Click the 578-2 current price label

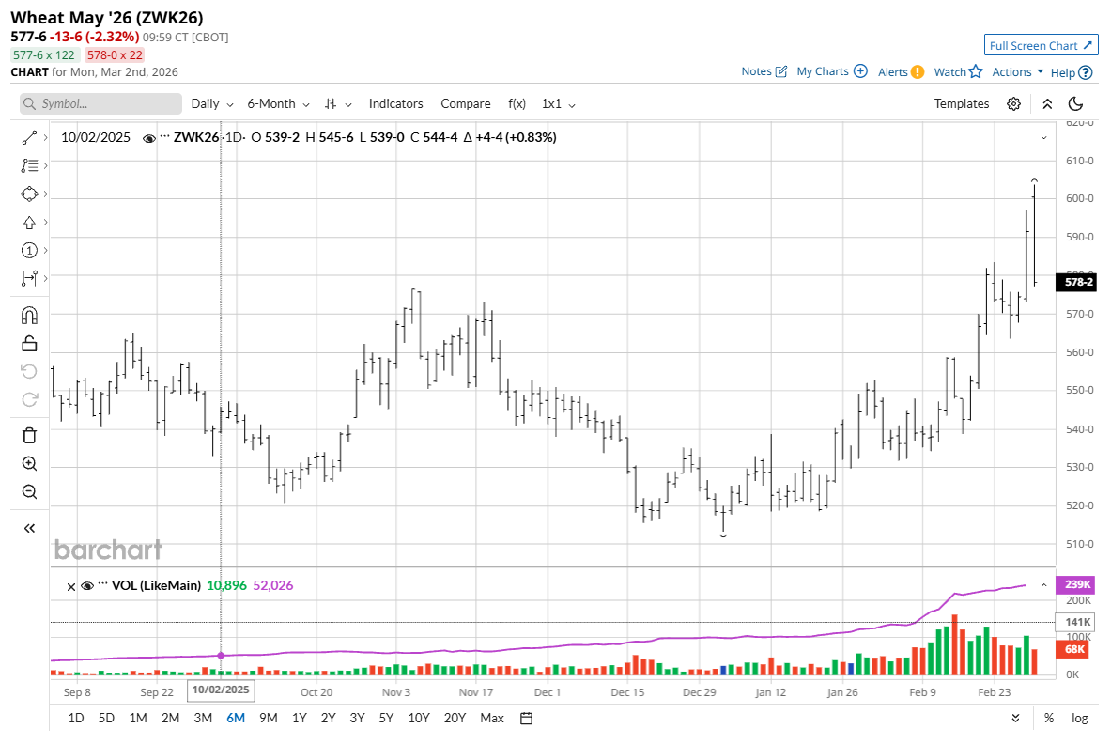pyautogui.click(x=1076, y=282)
